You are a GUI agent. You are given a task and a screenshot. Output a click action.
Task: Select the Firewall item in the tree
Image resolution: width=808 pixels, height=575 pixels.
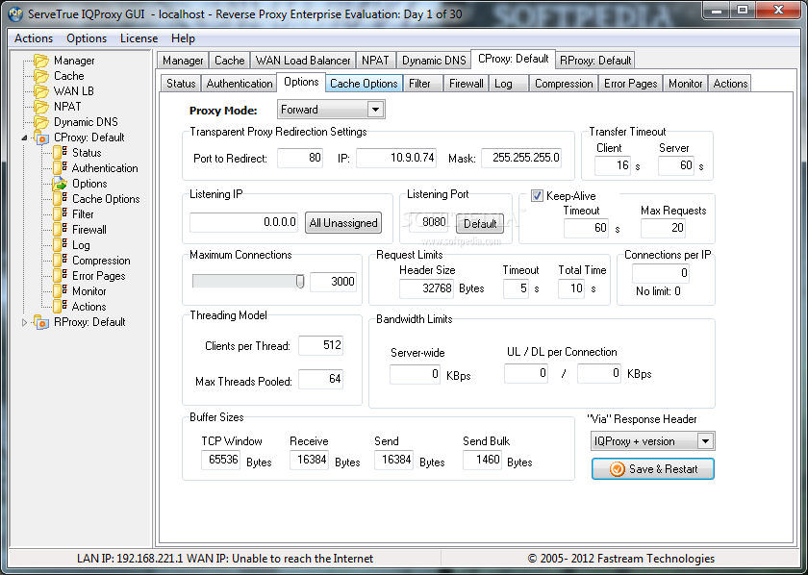(x=89, y=230)
